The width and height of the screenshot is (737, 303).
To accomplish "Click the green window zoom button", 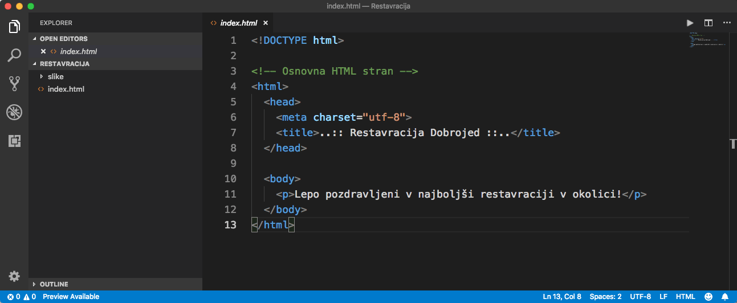I will [31, 6].
